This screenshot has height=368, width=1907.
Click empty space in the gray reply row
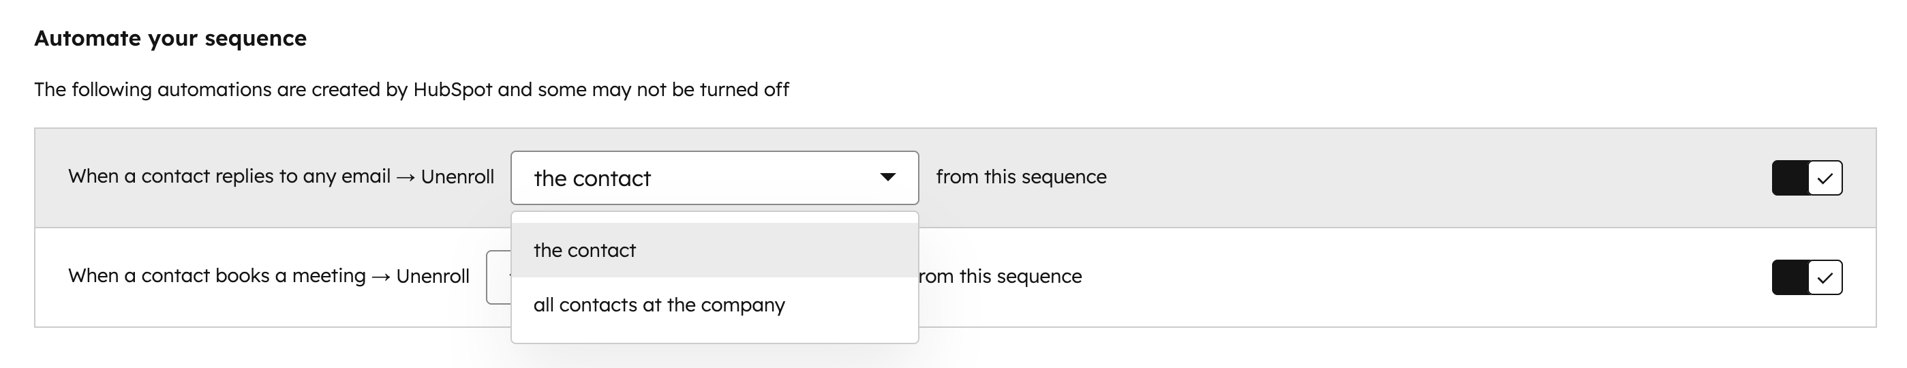point(1407,178)
